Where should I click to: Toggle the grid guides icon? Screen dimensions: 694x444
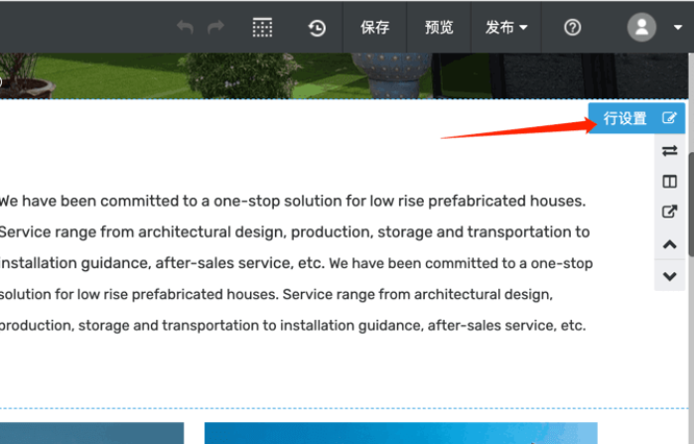pos(262,28)
